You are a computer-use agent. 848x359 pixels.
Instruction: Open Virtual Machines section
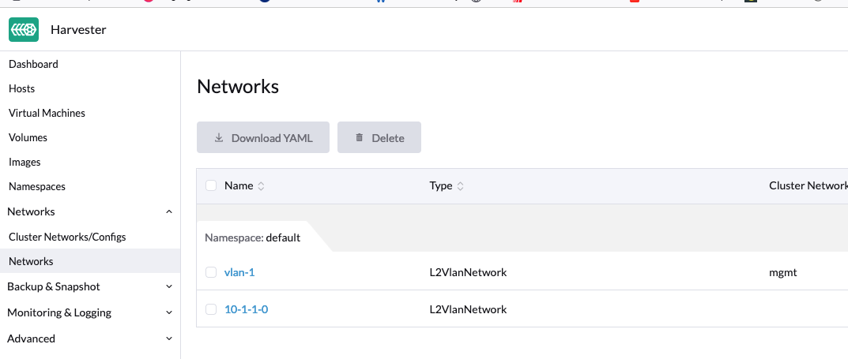pyautogui.click(x=47, y=114)
